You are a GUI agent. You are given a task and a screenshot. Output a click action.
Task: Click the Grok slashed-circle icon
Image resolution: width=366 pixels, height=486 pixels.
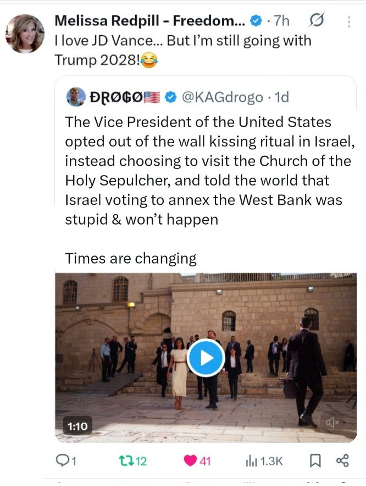pos(316,21)
